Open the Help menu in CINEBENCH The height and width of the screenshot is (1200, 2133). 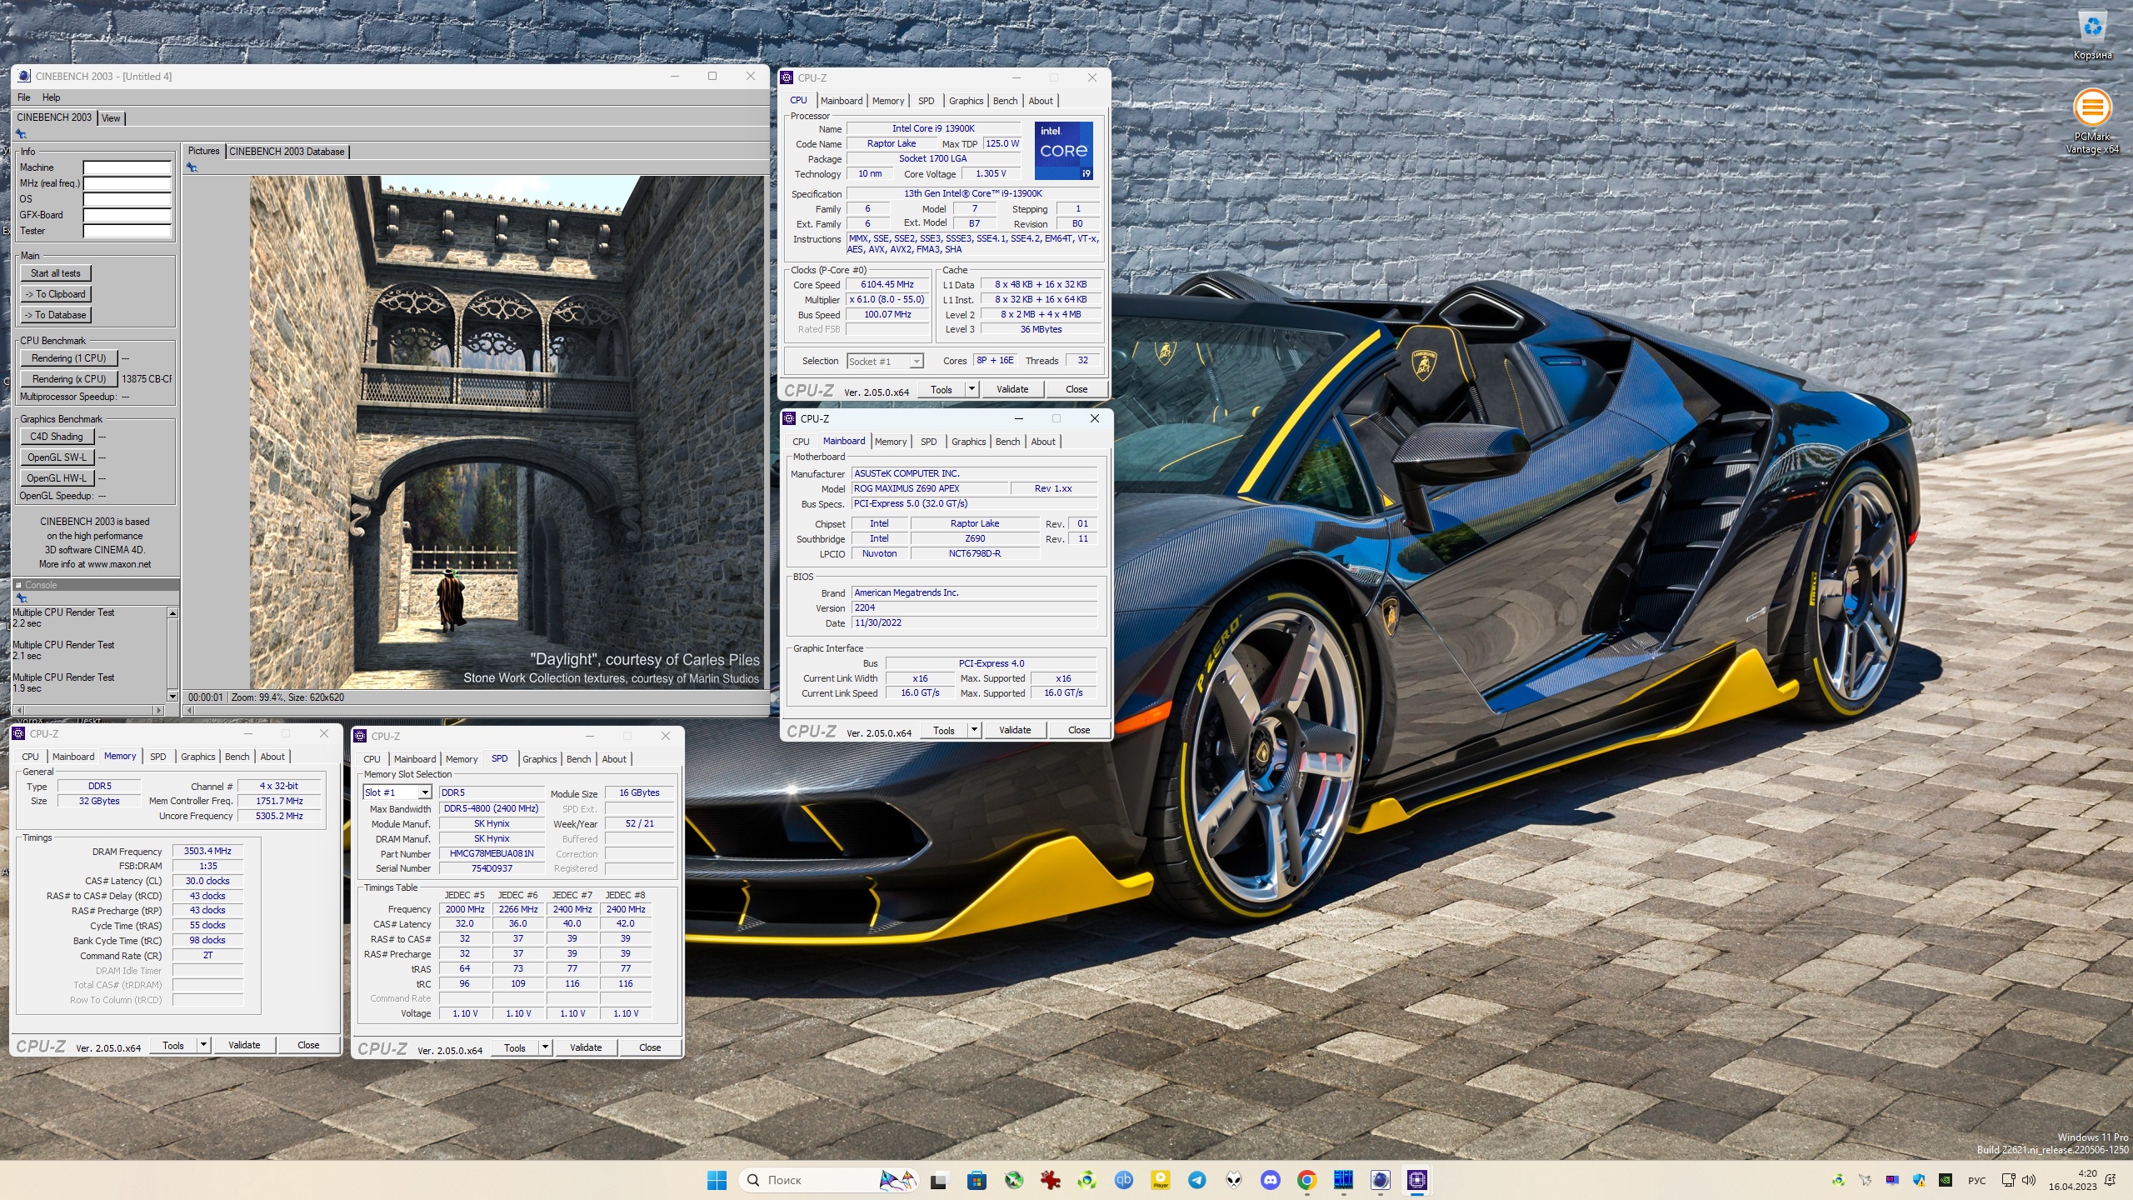click(51, 97)
